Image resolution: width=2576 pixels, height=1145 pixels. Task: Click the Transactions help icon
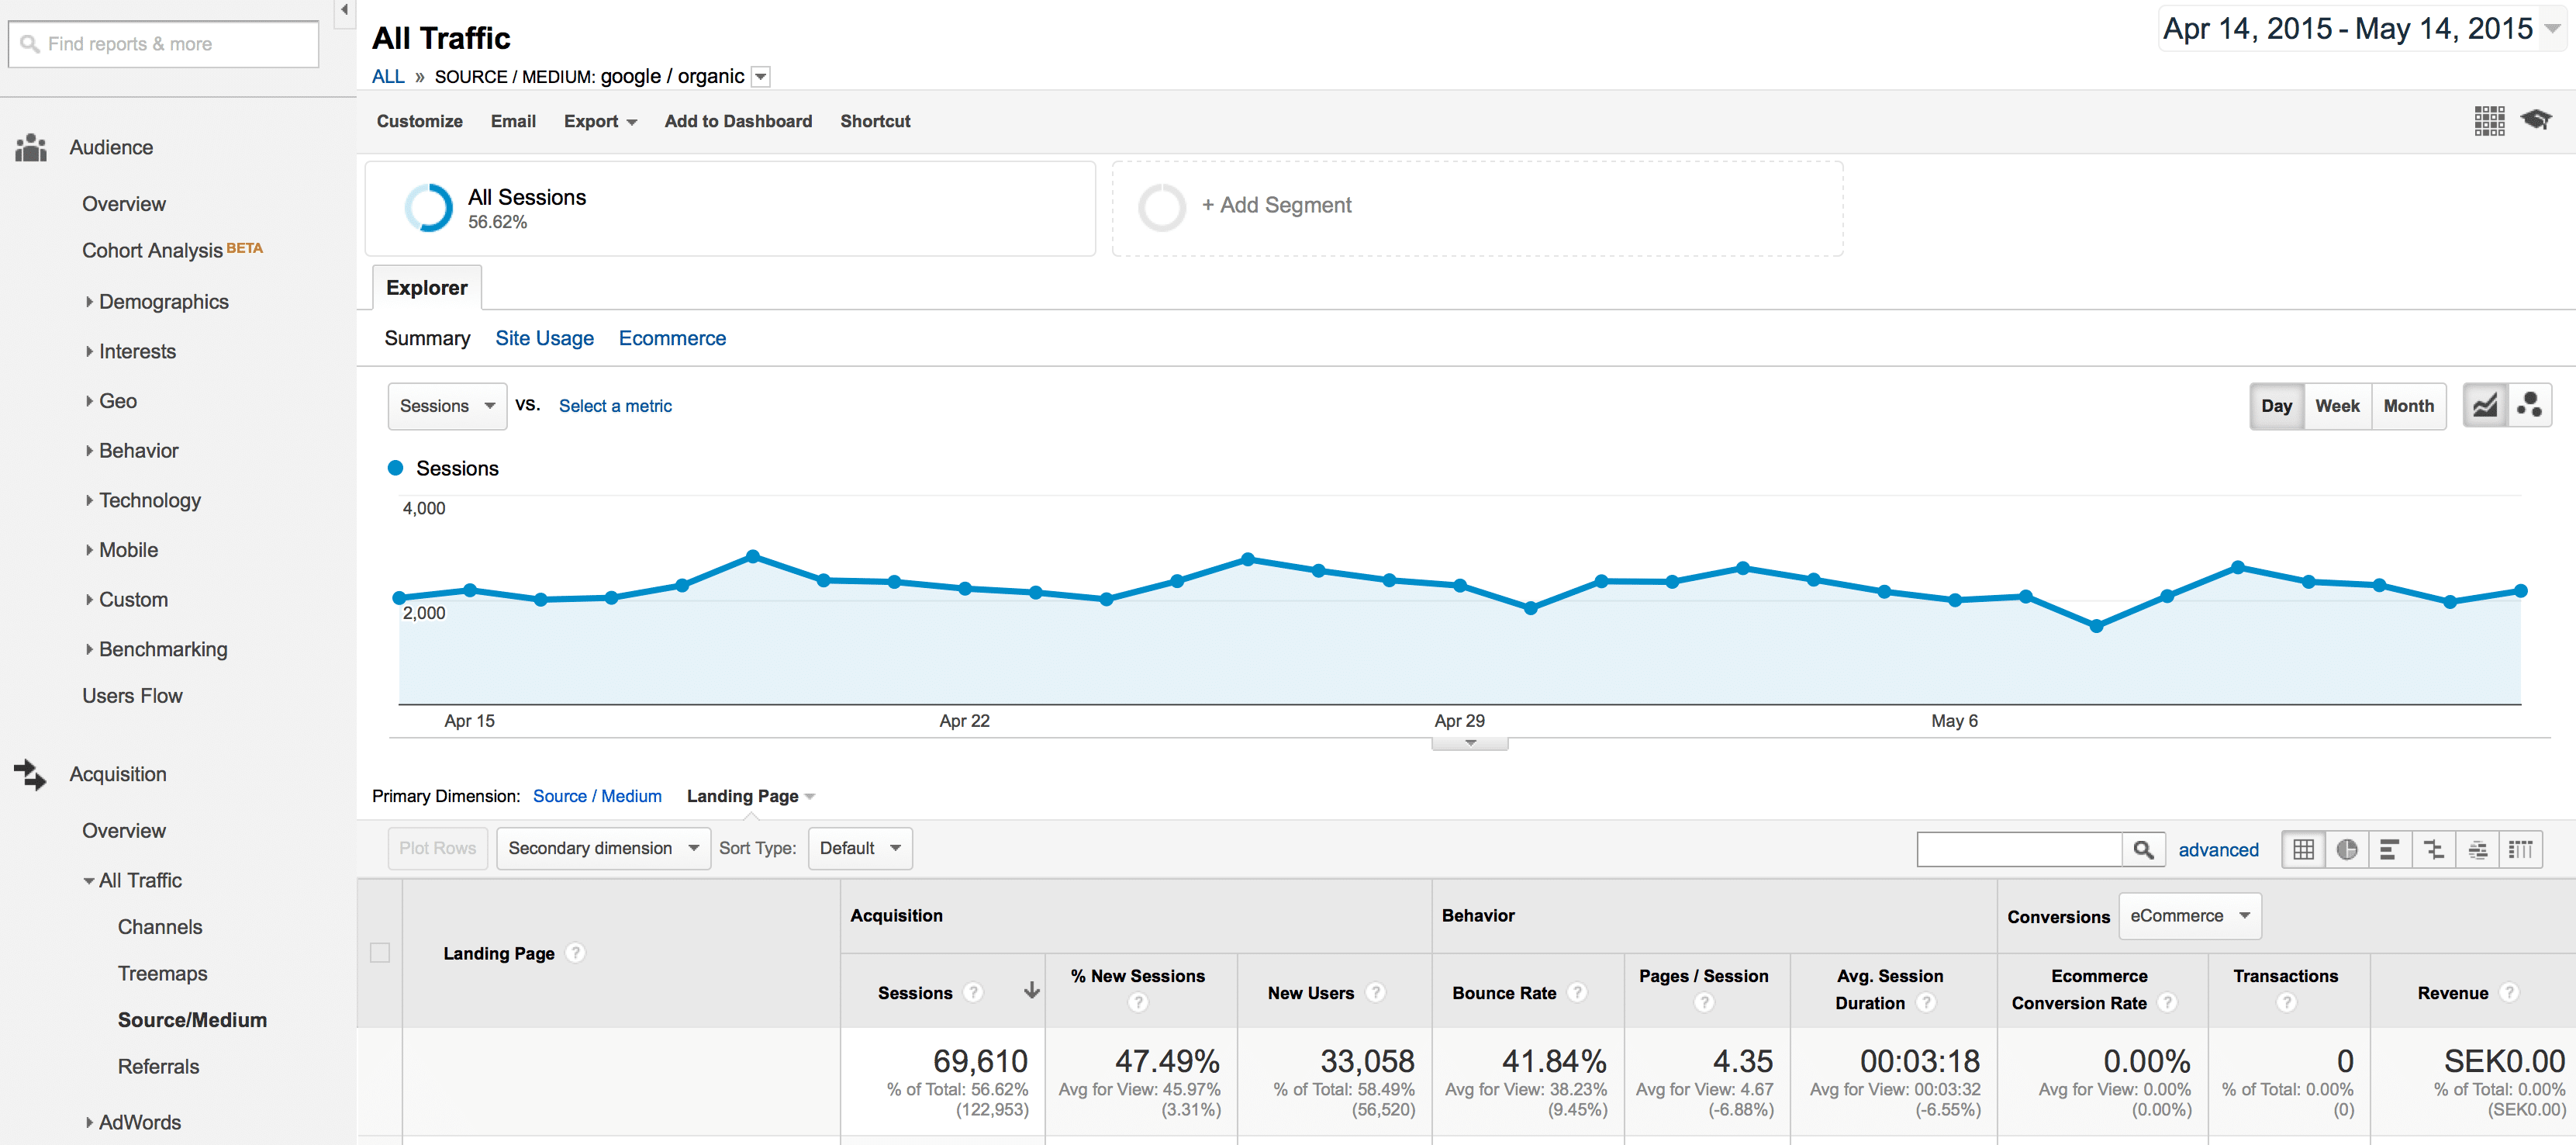click(x=2286, y=1003)
